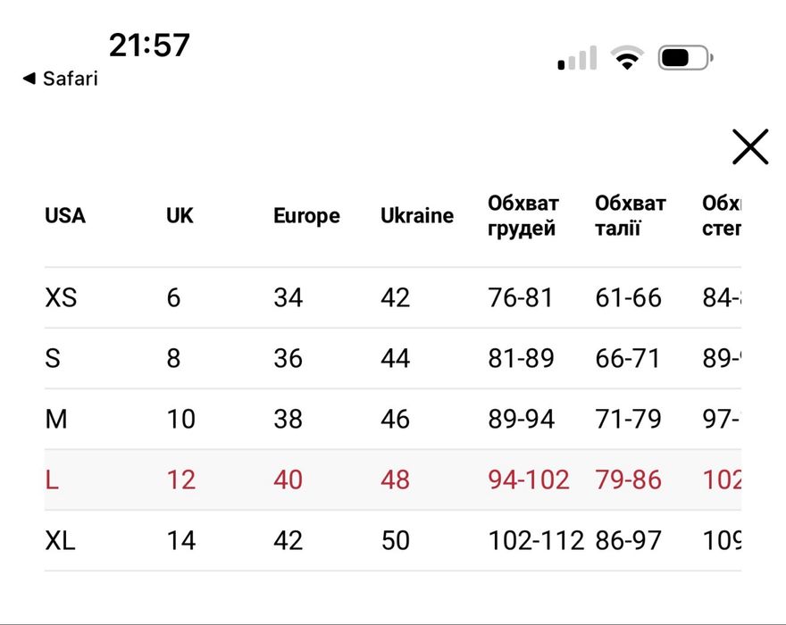
Task: Tap the battery indicator icon
Action: point(685,59)
